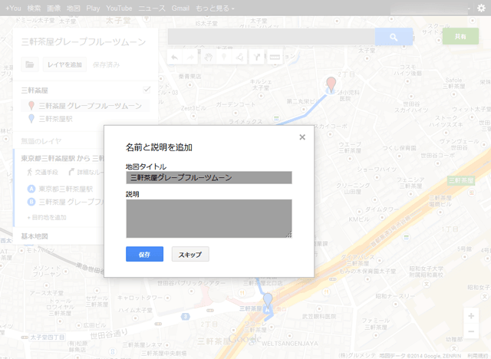Click the map search input box
The width and height of the screenshot is (491, 359).
click(x=272, y=37)
